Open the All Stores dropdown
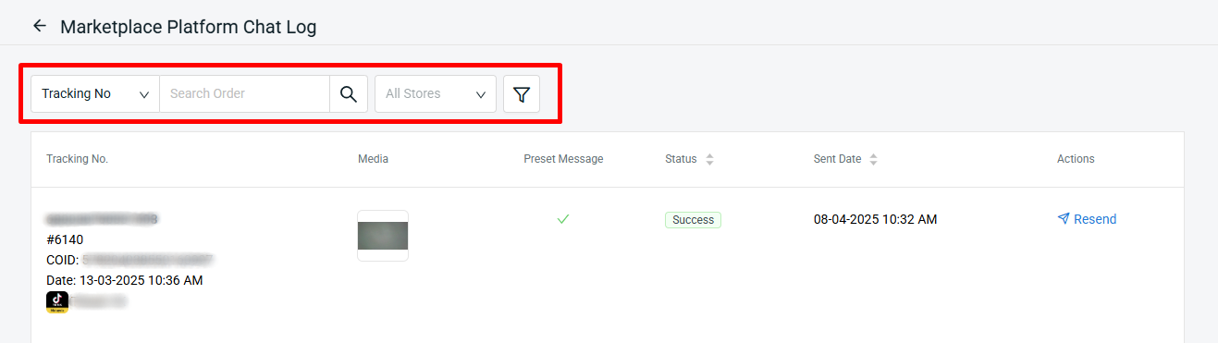Screen dimensions: 1218x343 (436, 93)
